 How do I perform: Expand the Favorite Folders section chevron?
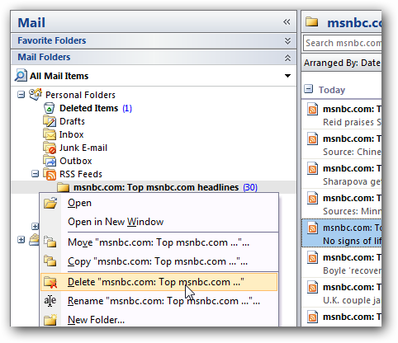287,41
